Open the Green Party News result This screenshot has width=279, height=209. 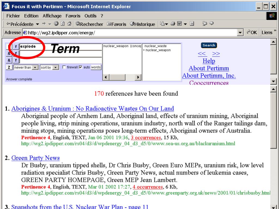coord(35,158)
